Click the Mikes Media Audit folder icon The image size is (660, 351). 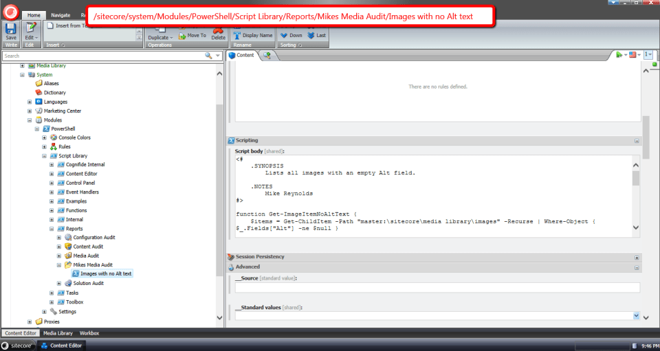[68, 265]
